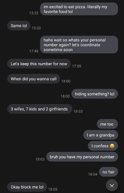Select '3 wifes, 7 kids' message
124x193 pixels.
[39, 109]
